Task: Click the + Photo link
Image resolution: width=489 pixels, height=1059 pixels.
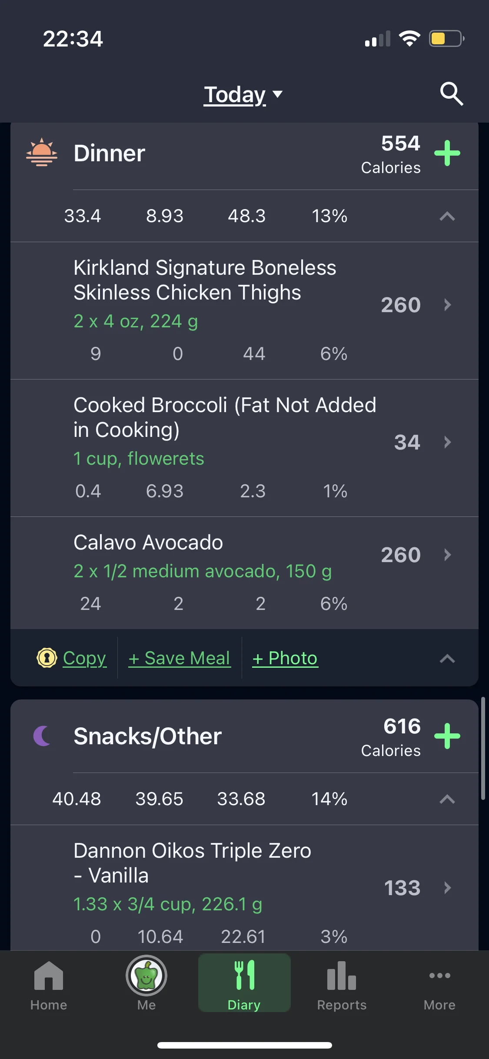Action: pyautogui.click(x=285, y=658)
